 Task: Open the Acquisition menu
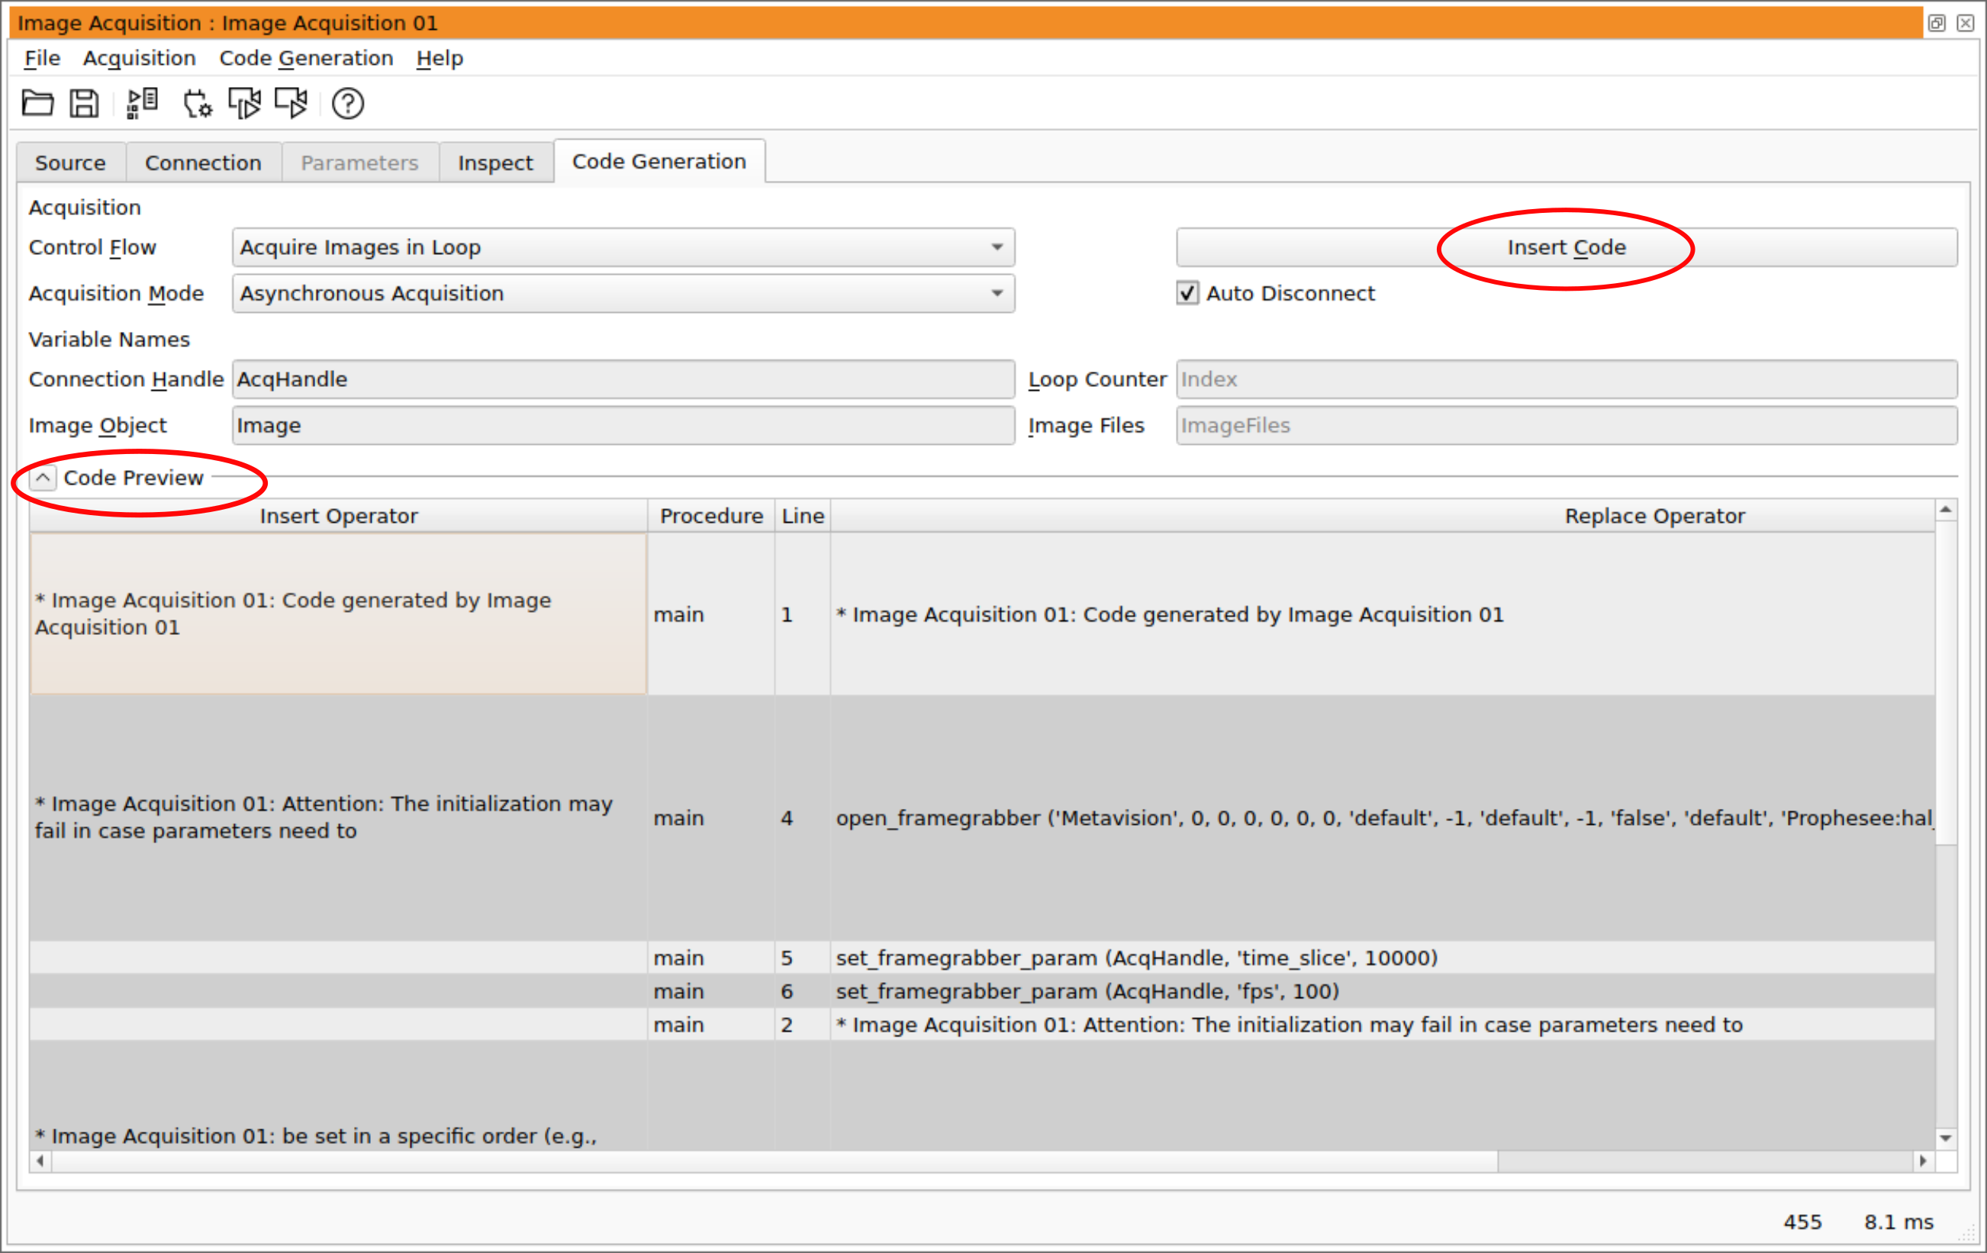click(139, 58)
